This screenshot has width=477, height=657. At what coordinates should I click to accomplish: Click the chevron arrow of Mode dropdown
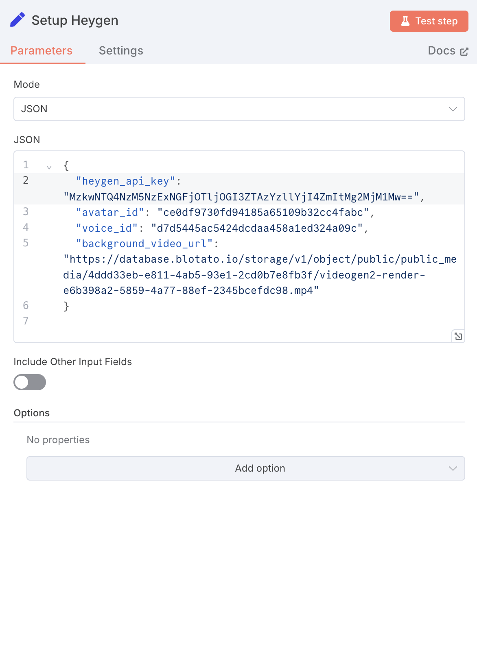[x=453, y=109]
